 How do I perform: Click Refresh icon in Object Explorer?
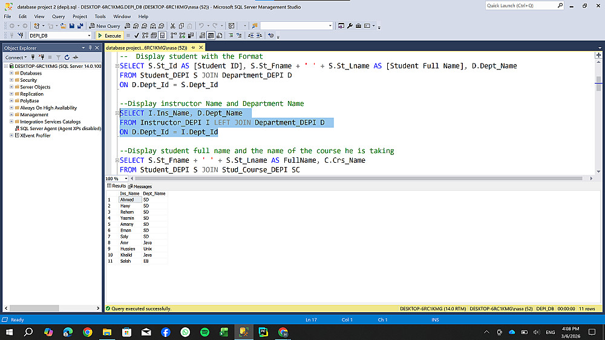pos(67,57)
